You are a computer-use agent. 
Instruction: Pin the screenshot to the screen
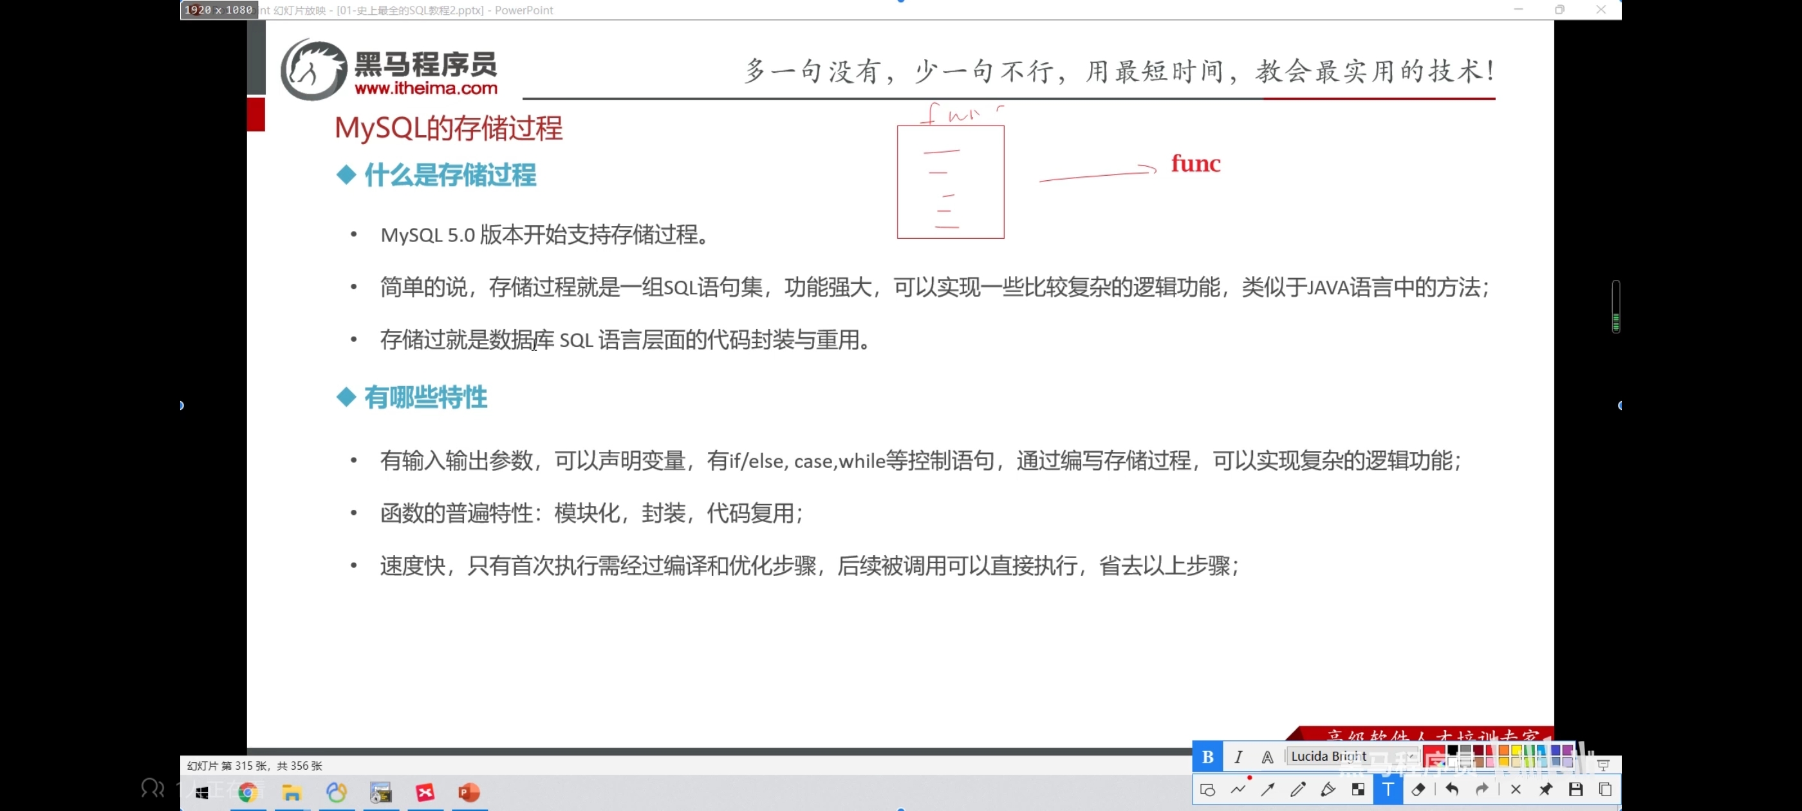(1545, 789)
